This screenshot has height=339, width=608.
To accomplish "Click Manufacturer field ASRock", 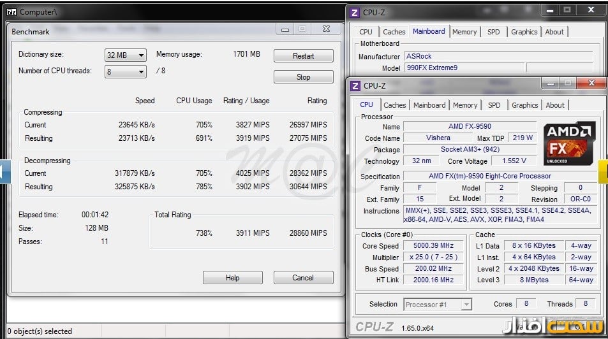I will point(498,56).
